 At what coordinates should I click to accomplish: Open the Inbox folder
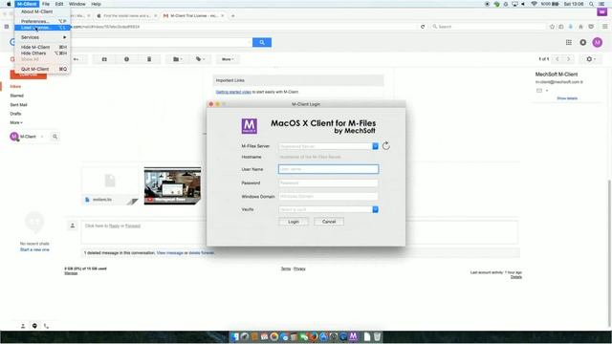15,87
